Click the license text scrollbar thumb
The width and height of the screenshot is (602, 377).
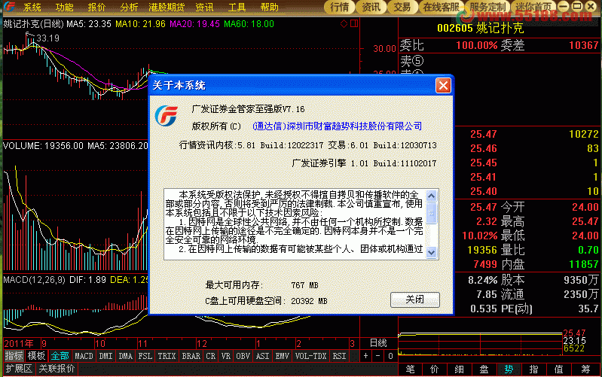click(431, 213)
